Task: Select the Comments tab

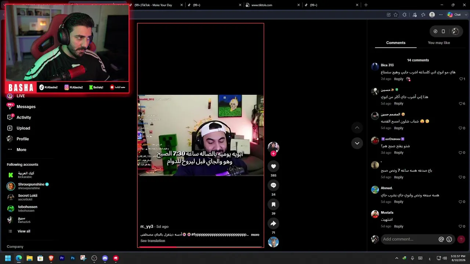Action: click(x=396, y=43)
